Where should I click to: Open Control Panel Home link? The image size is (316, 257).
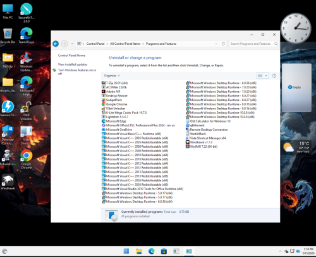coord(71,56)
